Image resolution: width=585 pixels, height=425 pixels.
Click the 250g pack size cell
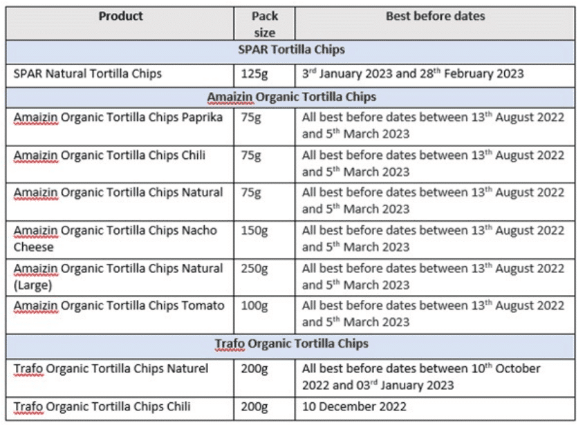(265, 277)
